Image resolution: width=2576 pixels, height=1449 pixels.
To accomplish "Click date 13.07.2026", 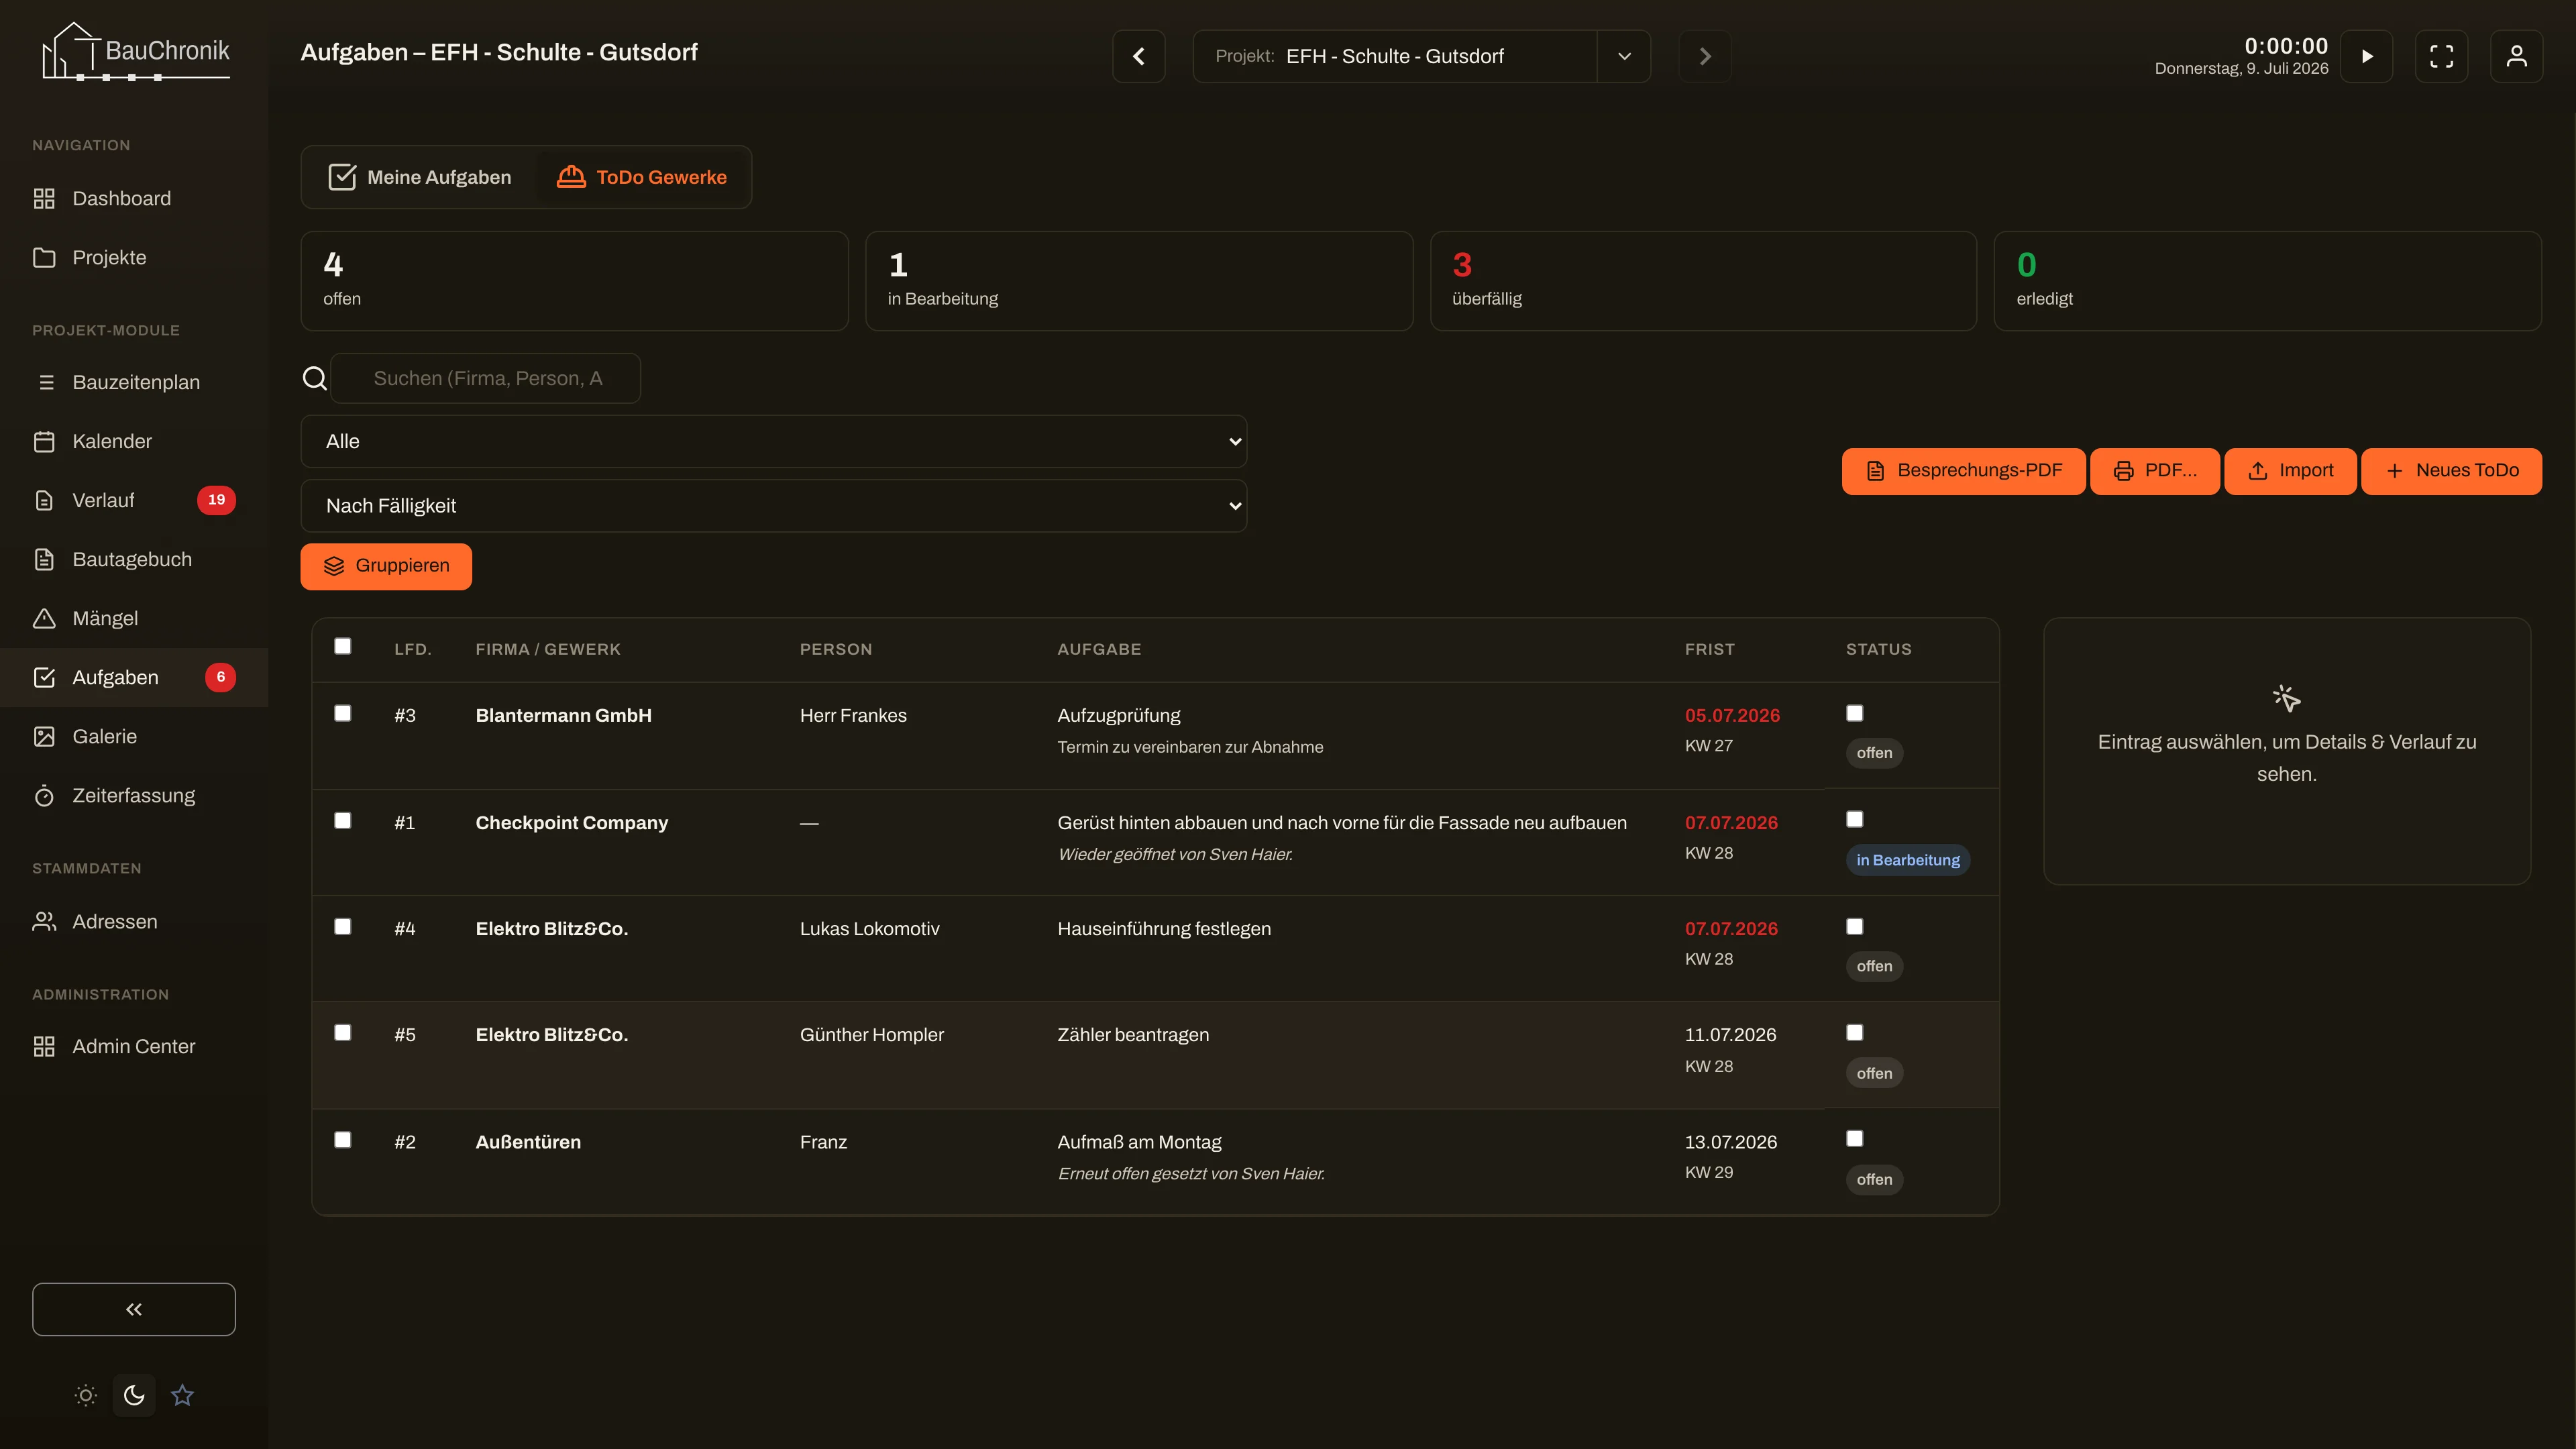I will (x=1731, y=1141).
